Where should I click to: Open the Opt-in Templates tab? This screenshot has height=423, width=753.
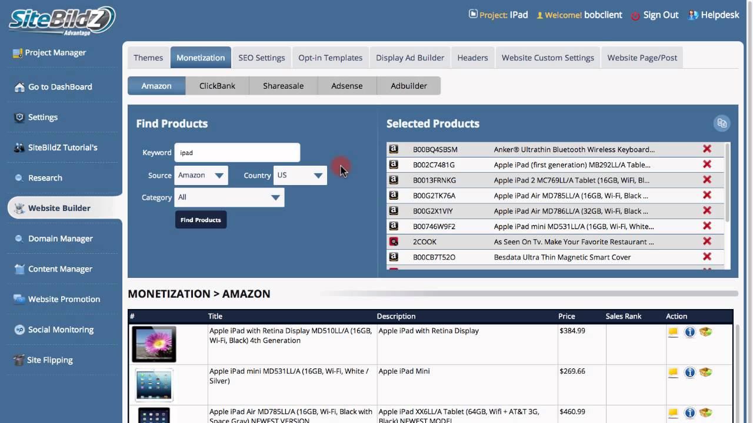(331, 58)
